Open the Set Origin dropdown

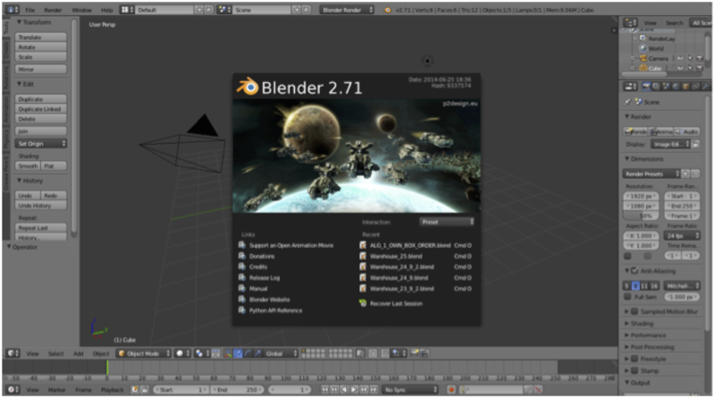pos(41,143)
